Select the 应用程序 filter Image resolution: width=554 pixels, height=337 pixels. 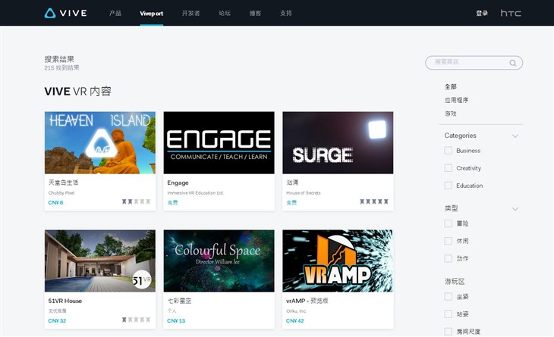(457, 100)
